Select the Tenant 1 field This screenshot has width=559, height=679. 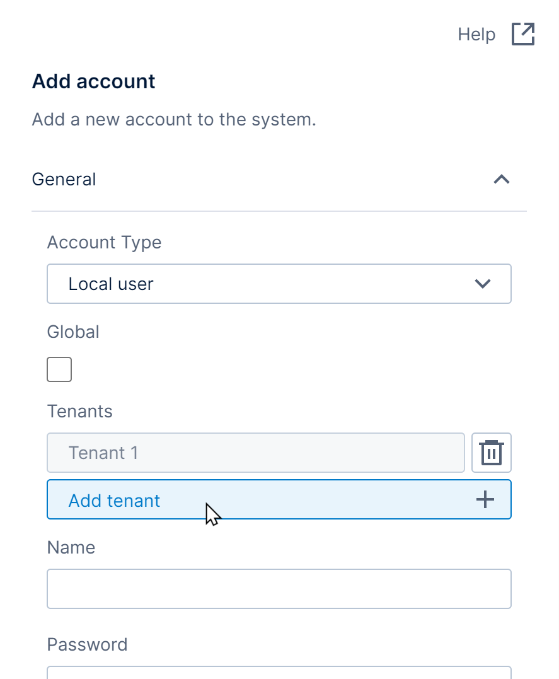[255, 453]
